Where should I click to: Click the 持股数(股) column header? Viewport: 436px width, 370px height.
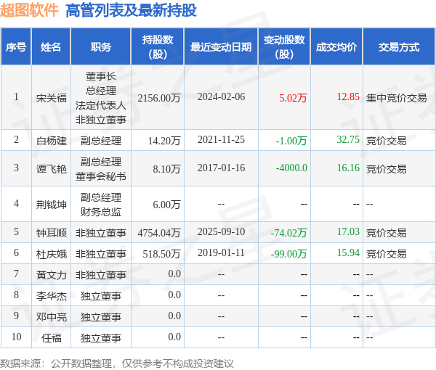[x=158, y=46]
